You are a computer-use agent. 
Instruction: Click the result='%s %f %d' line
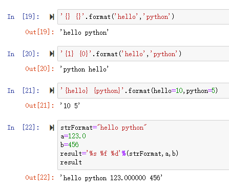point(119,154)
